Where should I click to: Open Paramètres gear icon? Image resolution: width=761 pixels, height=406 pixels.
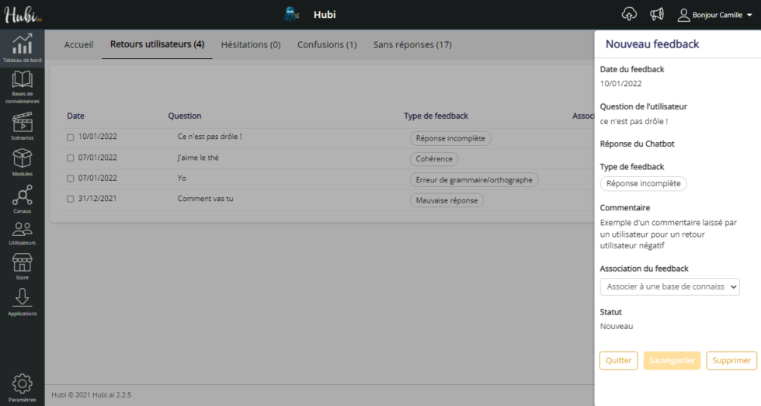(22, 383)
